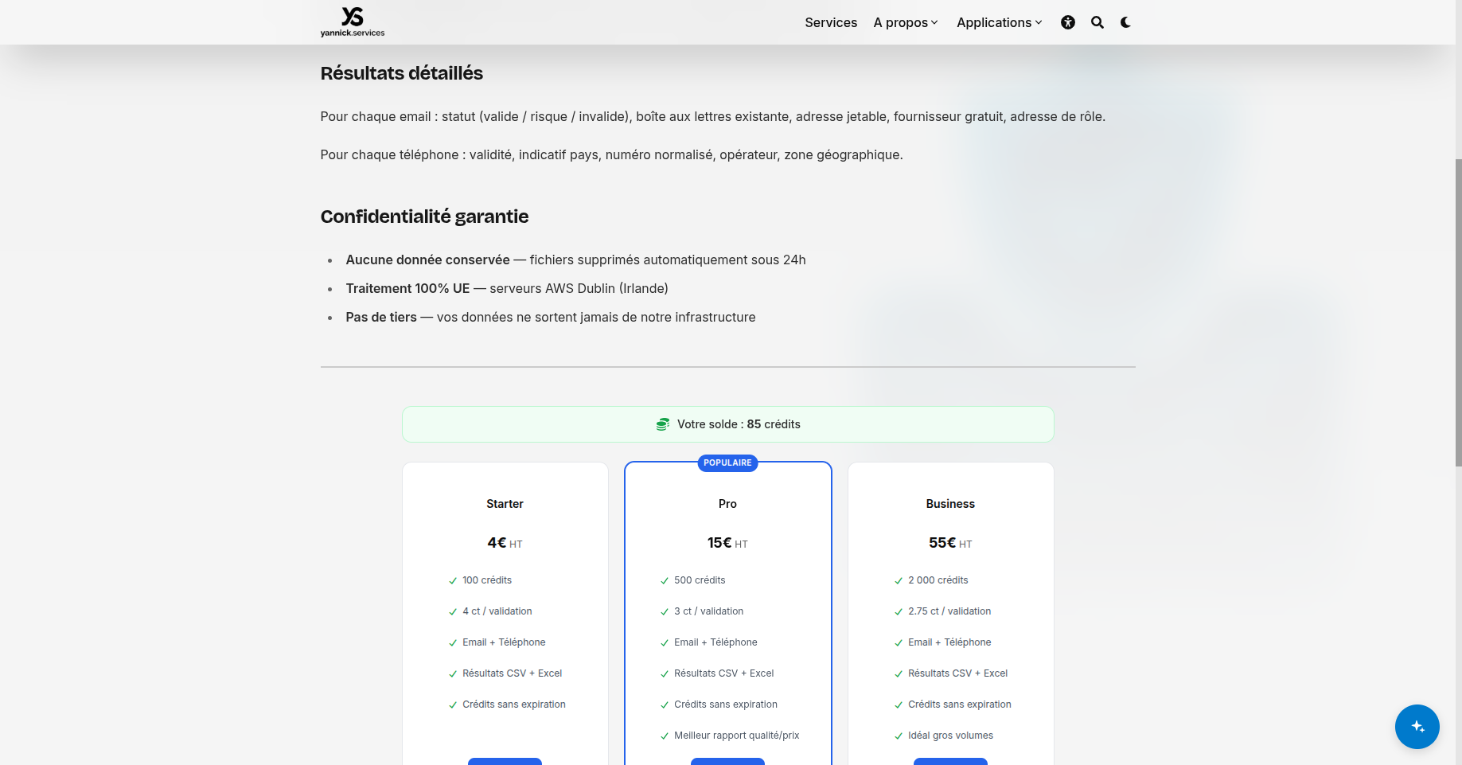Click 'Pas de tiers' bullet text

(381, 317)
